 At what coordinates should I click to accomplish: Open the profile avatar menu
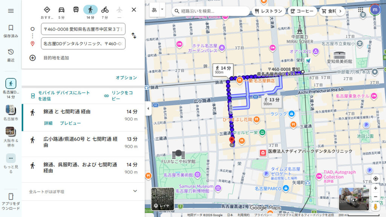click(375, 9)
